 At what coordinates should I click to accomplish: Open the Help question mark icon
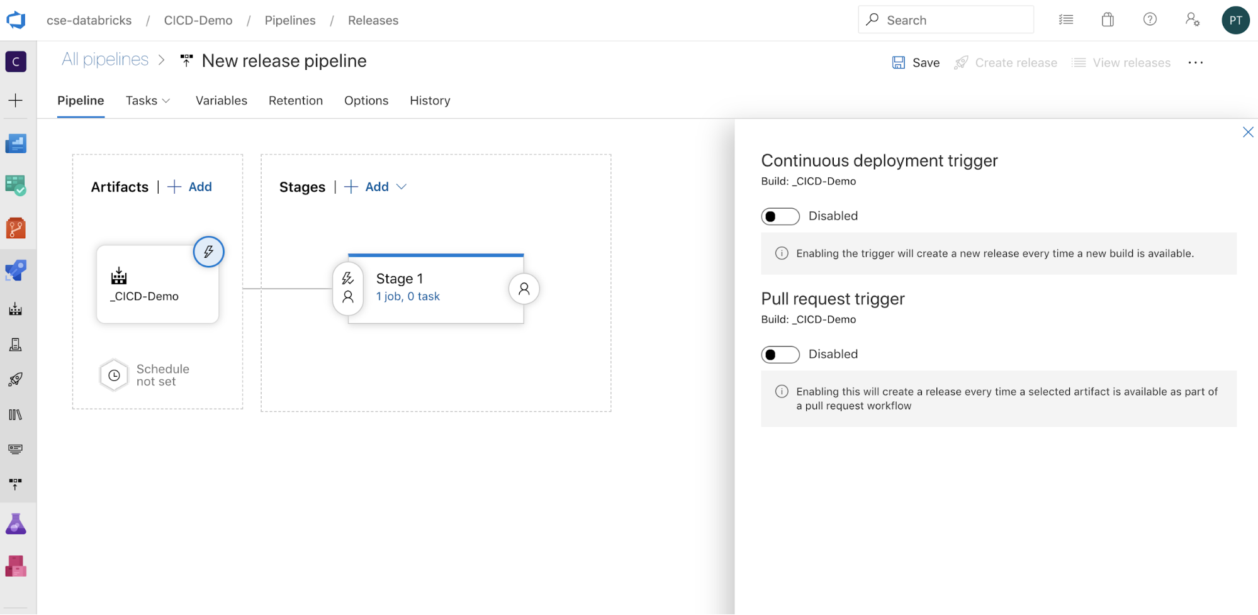click(x=1150, y=19)
